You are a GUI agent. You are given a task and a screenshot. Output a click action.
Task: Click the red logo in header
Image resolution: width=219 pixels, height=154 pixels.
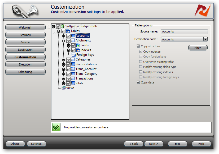click(202, 10)
